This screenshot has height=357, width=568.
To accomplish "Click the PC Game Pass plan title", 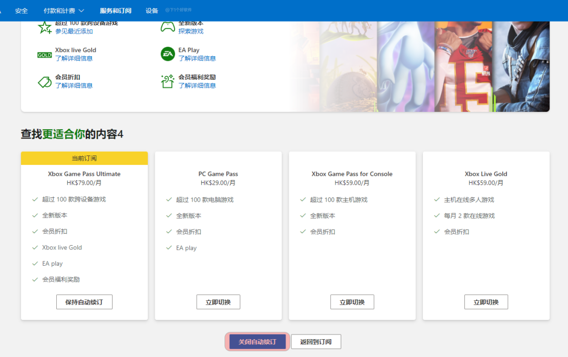I will 218,174.
